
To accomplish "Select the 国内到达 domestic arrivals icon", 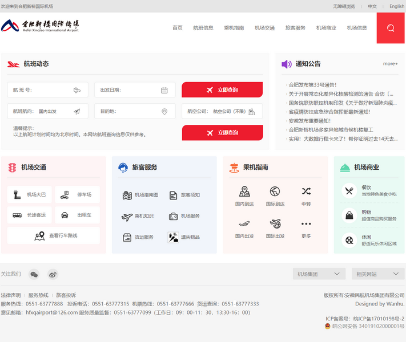I will [x=244, y=192].
